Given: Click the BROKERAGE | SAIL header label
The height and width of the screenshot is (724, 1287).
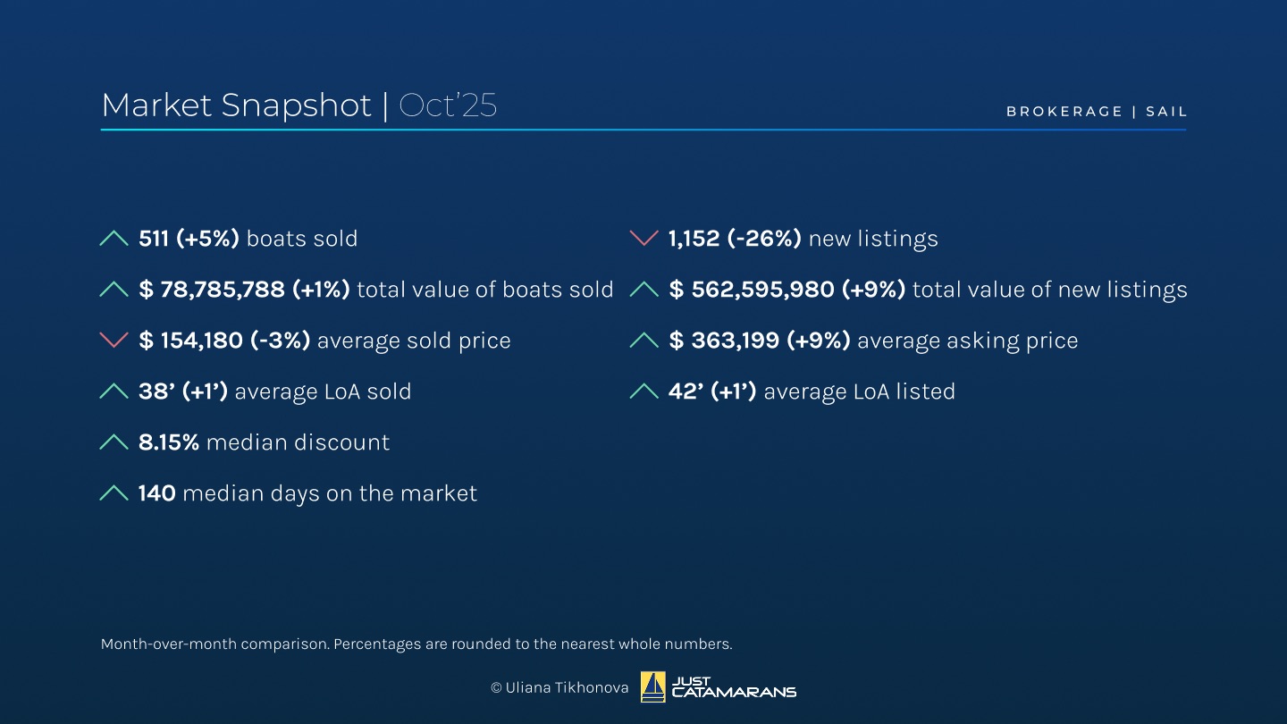Looking at the screenshot, I should (1097, 112).
